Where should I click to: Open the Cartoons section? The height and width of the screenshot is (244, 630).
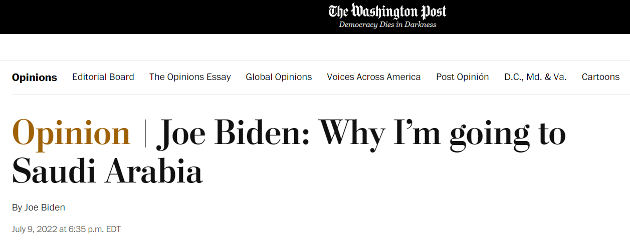tap(600, 77)
